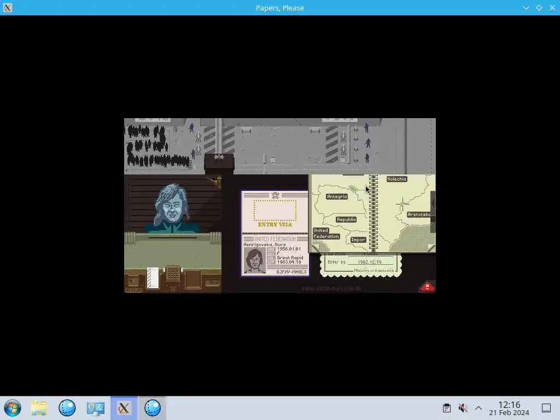The image size is (560, 420).
Task: Open the window menu X icon in title bar
Action: tap(8, 8)
